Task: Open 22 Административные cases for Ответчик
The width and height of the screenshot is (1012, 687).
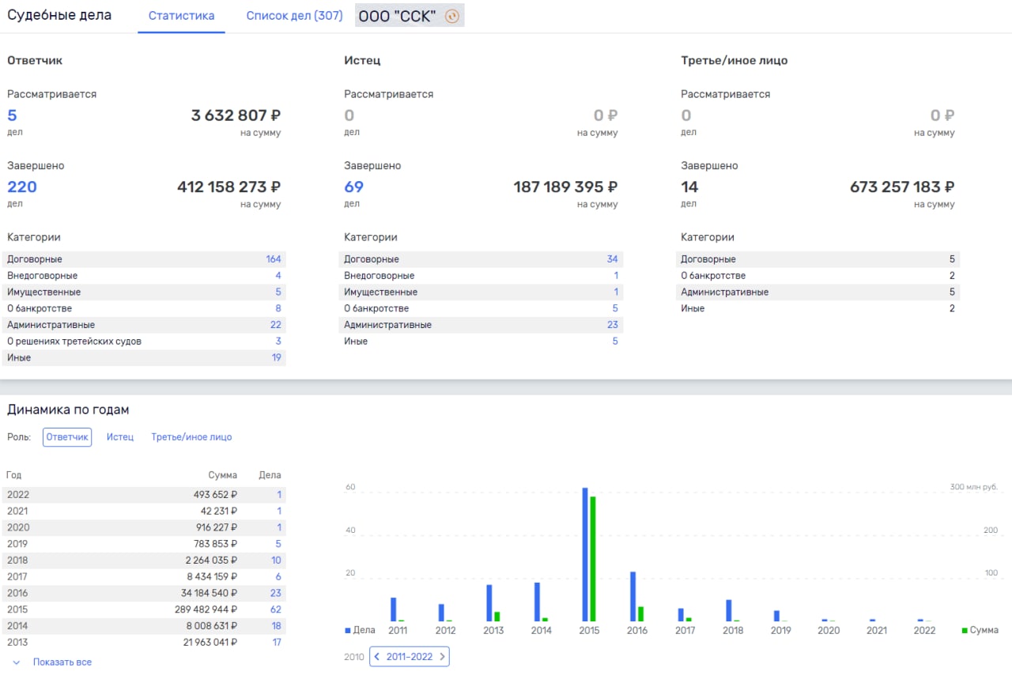Action: (x=276, y=325)
